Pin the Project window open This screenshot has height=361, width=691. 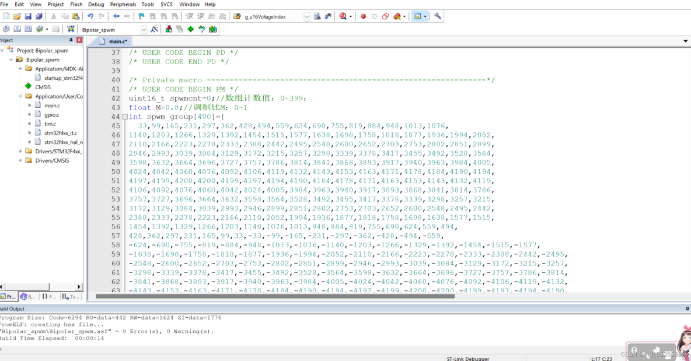[71, 40]
